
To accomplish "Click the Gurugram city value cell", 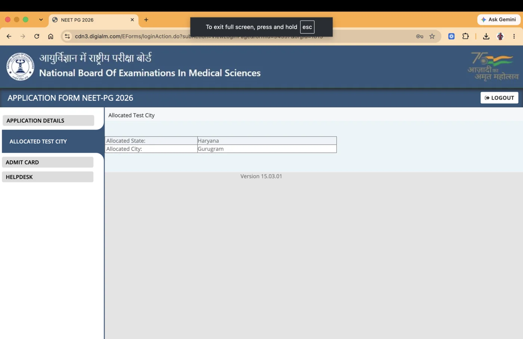I will coord(267,149).
